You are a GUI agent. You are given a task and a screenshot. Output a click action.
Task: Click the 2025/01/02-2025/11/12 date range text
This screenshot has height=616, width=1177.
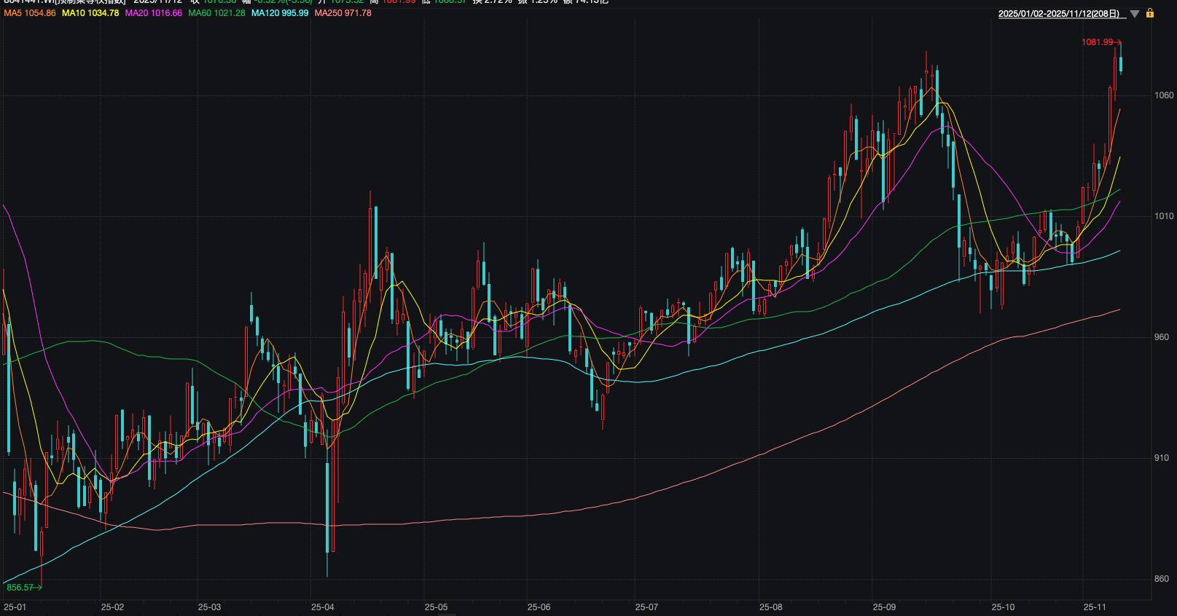[x=1058, y=14]
